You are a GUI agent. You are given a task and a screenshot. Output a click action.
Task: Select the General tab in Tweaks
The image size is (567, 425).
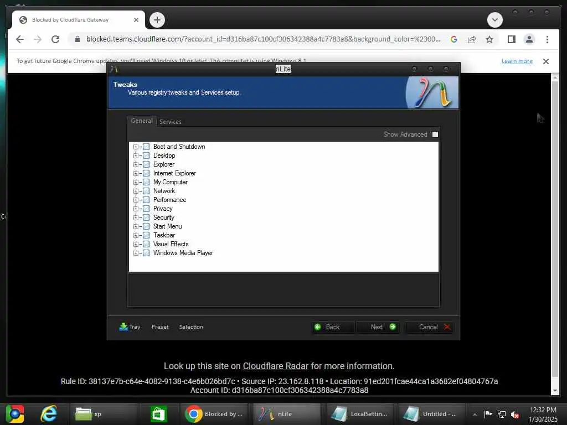coord(142,121)
